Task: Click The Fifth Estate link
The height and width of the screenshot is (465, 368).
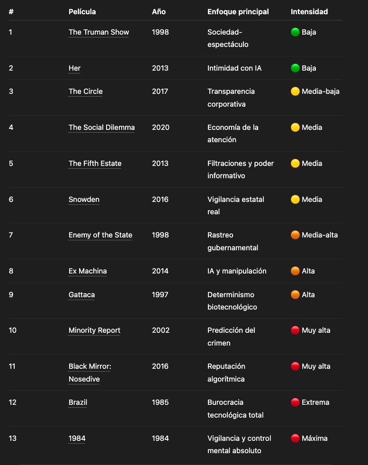Action: pos(95,164)
